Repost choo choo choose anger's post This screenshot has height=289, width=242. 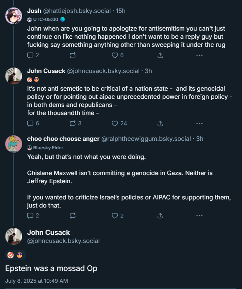72,216
